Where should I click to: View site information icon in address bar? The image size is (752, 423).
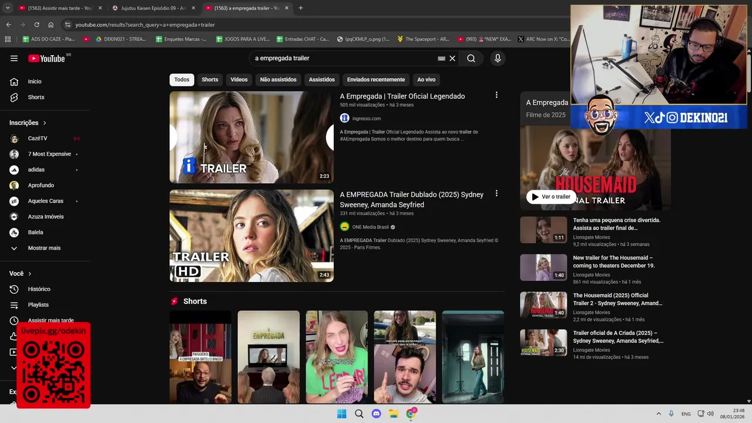(x=68, y=25)
